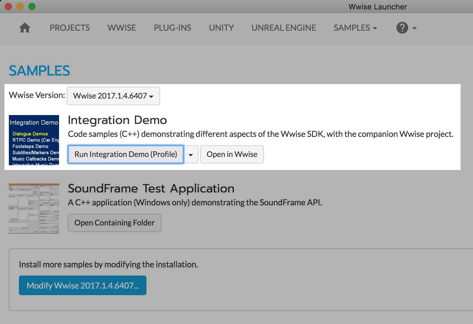Open the UNITY tab
473x324 pixels.
(x=221, y=28)
